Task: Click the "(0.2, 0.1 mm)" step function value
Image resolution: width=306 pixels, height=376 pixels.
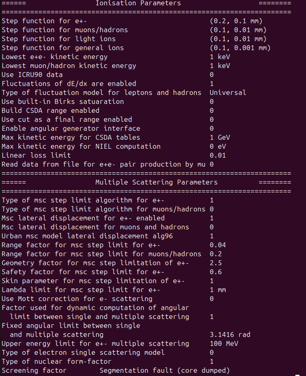Action: pos(236,21)
